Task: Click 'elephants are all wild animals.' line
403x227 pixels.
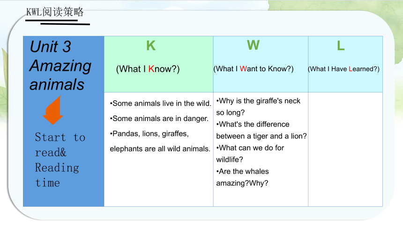Action: click(x=160, y=149)
